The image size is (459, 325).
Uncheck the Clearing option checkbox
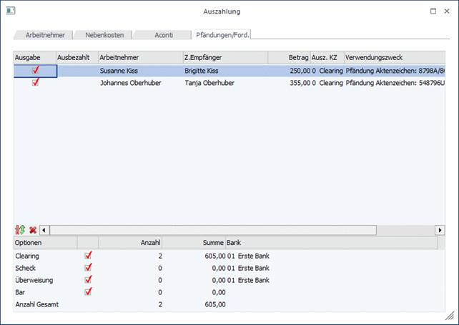pos(89,255)
